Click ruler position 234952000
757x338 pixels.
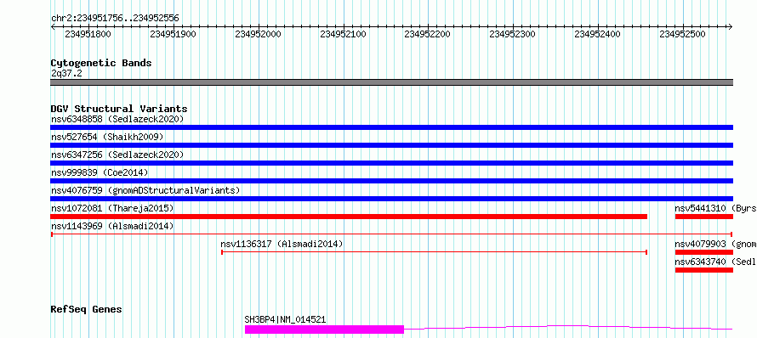pos(258,34)
